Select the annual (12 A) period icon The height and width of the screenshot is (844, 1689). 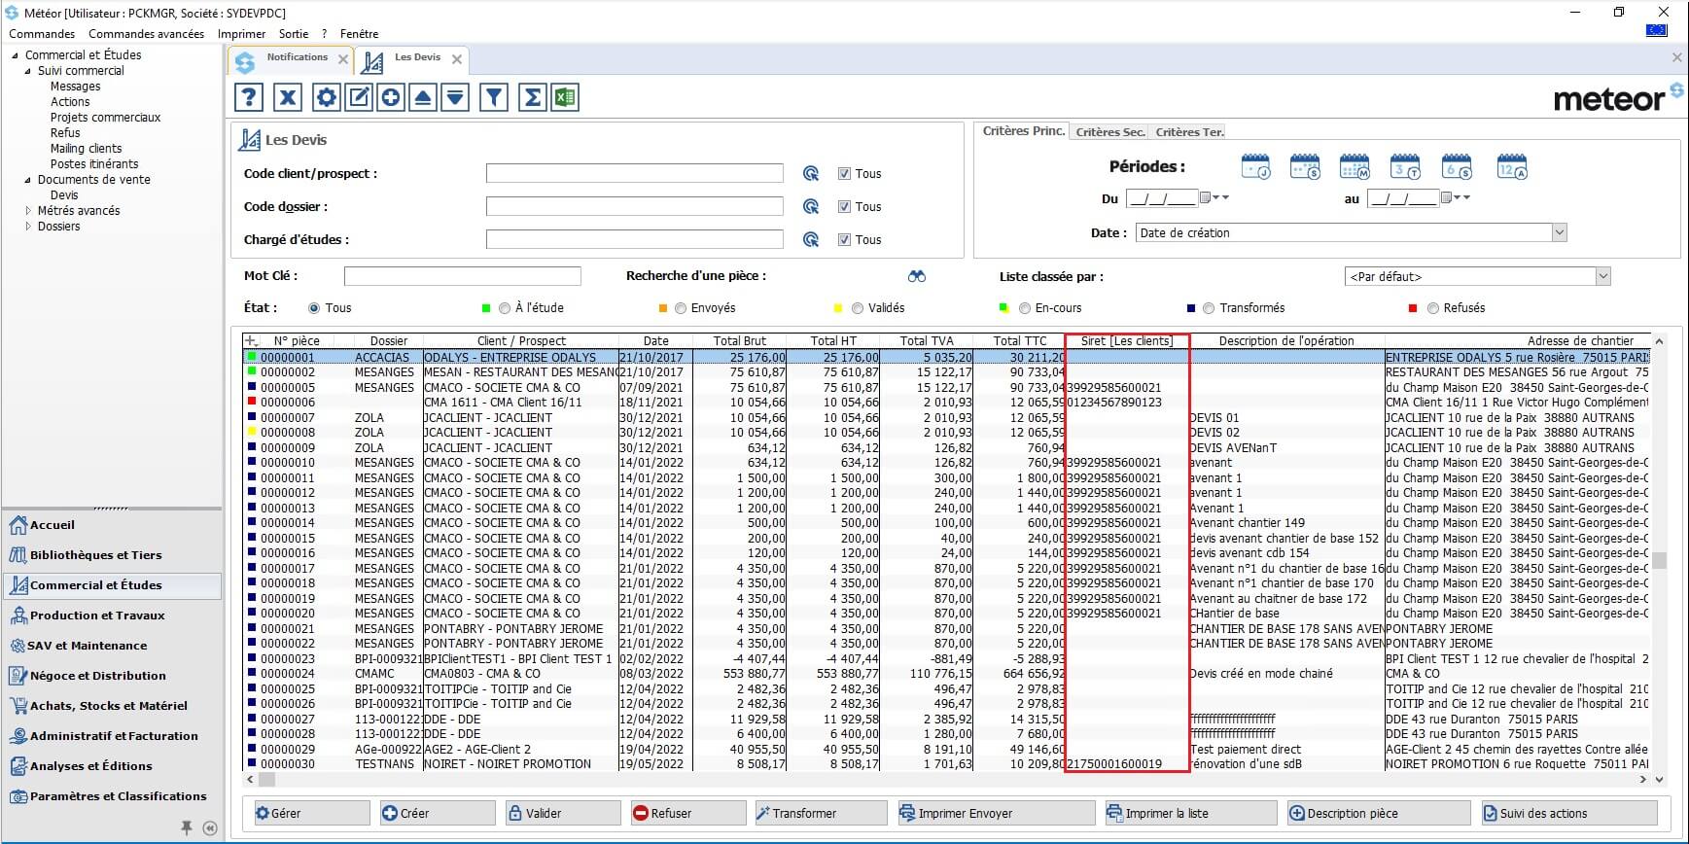pyautogui.click(x=1512, y=167)
